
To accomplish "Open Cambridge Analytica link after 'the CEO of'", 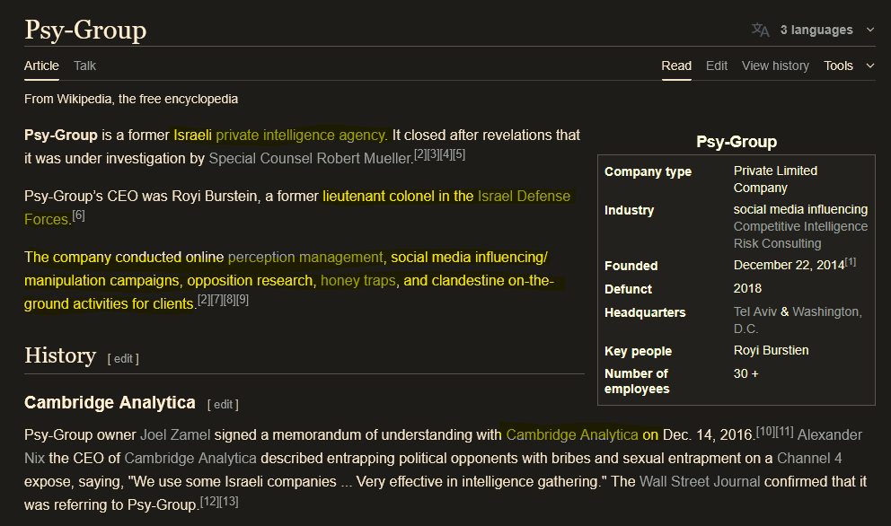I will (190, 459).
